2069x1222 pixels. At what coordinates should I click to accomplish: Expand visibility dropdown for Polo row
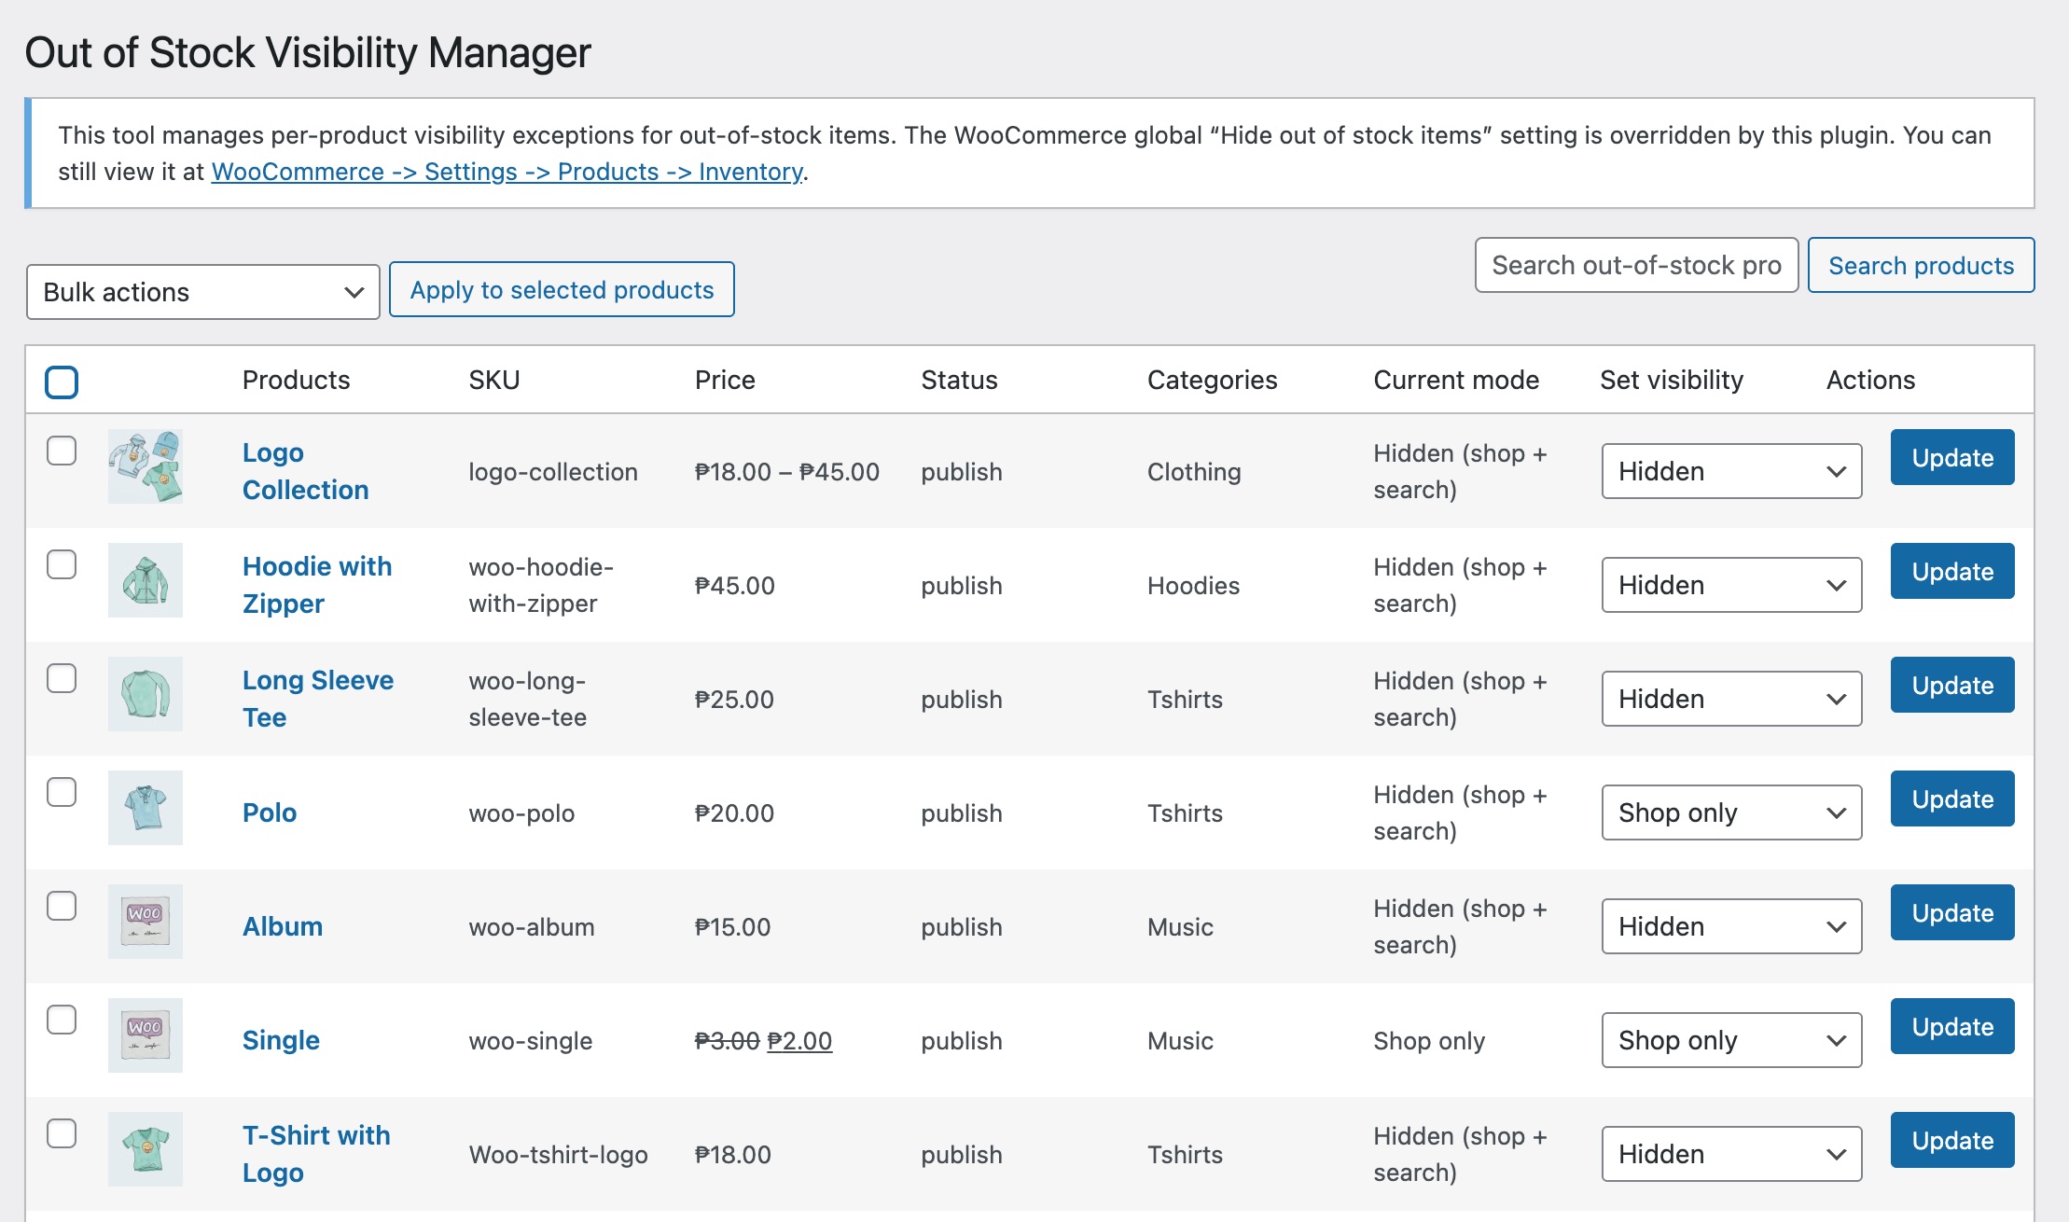point(1730,812)
